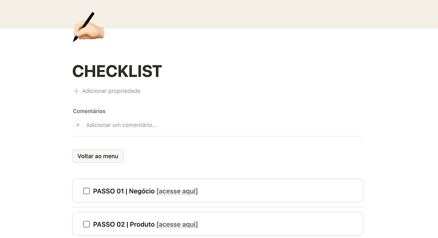The height and width of the screenshot is (238, 438).
Task: Click the divider line below the comment field
Action: tap(218, 136)
